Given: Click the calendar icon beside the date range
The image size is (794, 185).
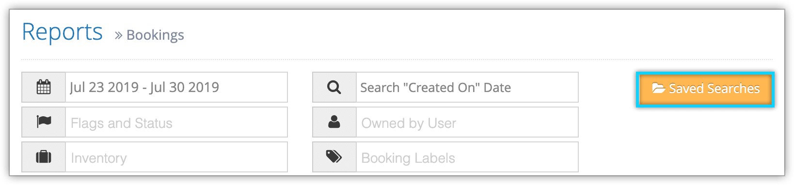Looking at the screenshot, I should [44, 87].
